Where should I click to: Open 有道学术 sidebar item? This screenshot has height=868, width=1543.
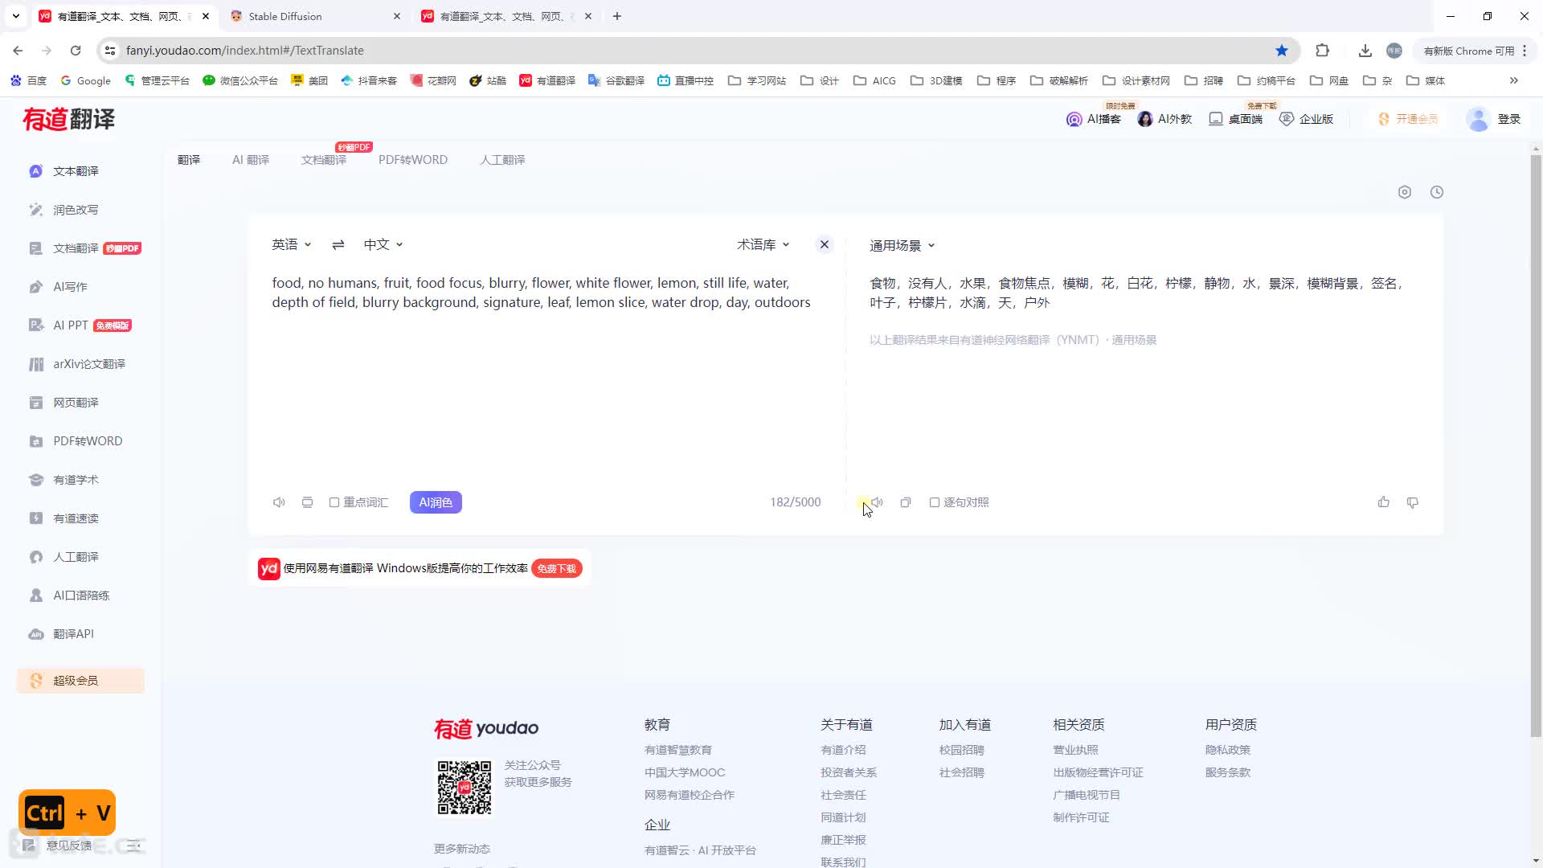coord(64,480)
